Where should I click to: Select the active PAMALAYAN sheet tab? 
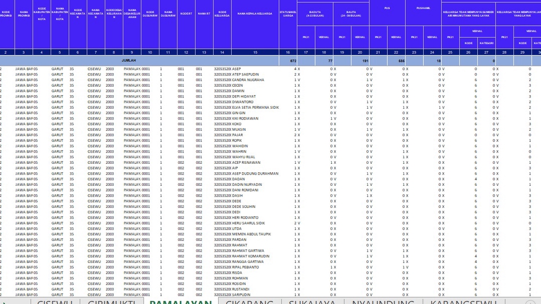pos(181,301)
